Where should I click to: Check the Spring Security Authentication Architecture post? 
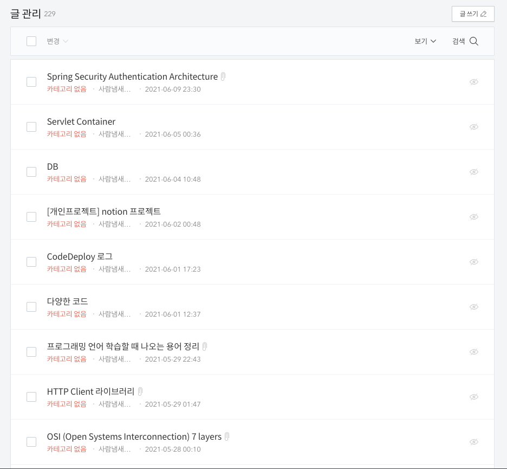coord(31,82)
